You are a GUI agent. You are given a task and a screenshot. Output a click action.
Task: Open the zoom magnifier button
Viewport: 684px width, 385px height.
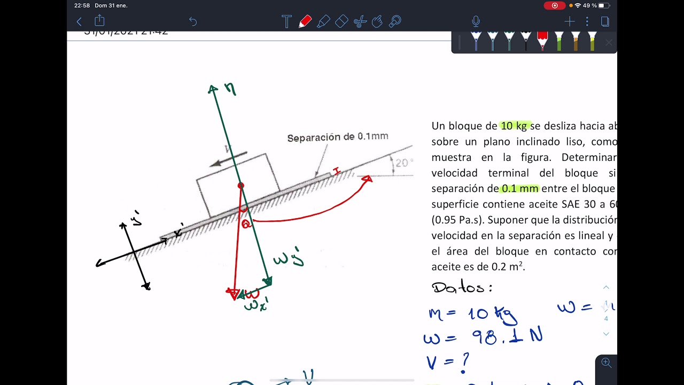coord(606,363)
